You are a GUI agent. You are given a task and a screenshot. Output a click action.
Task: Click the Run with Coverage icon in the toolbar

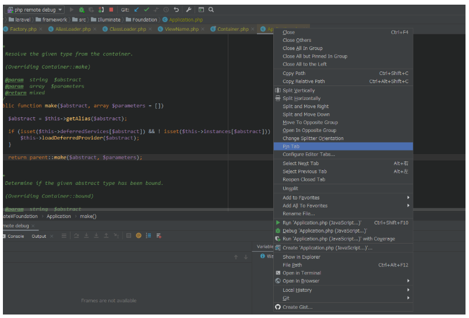point(91,9)
